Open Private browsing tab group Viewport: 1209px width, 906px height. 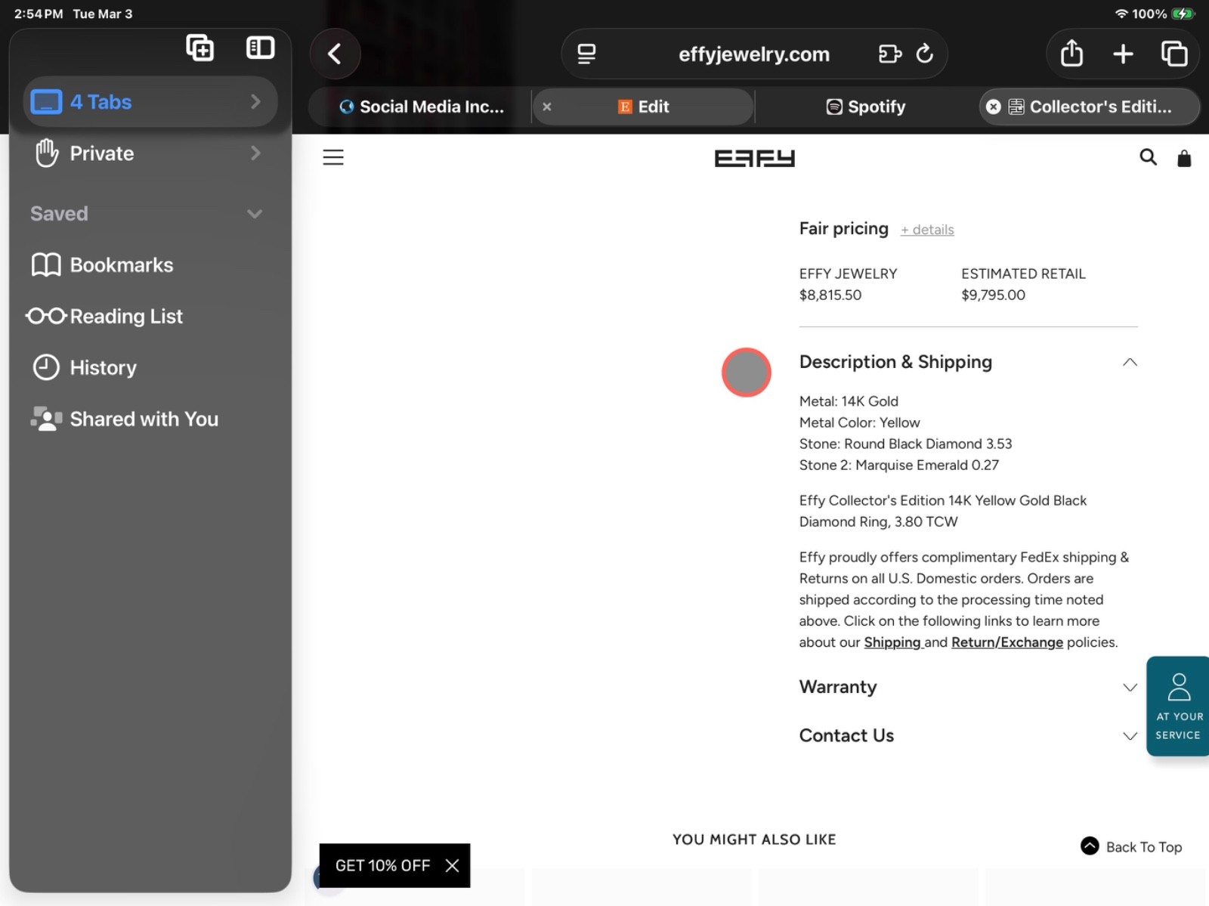click(150, 153)
